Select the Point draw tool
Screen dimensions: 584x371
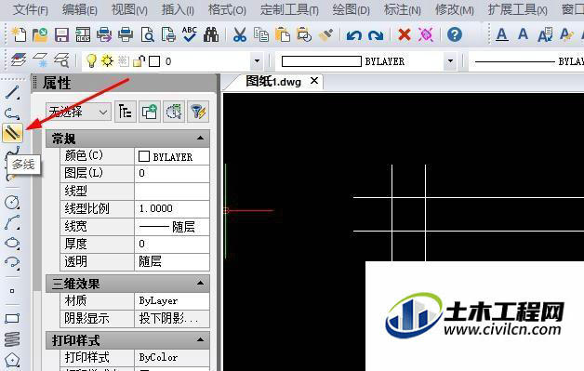pyautogui.click(x=12, y=291)
